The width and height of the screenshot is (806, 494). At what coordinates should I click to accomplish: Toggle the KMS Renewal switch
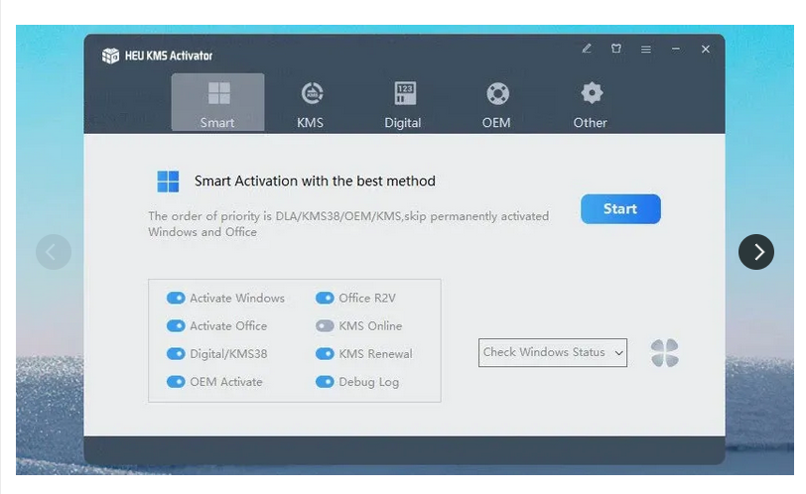pos(325,354)
